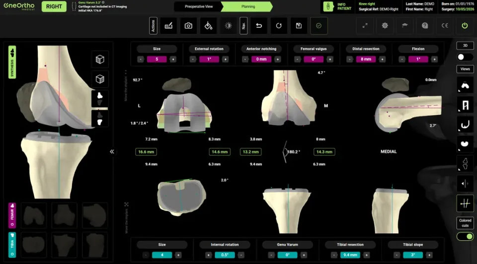Open settings gear
This screenshot has height=264, width=477.
(385, 26)
